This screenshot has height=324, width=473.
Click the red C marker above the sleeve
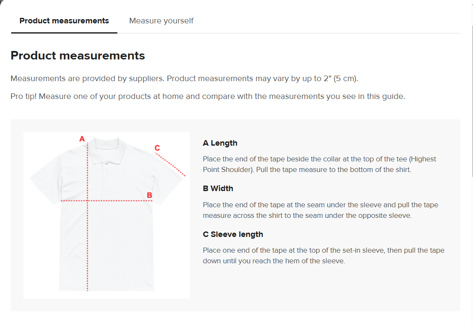(157, 148)
